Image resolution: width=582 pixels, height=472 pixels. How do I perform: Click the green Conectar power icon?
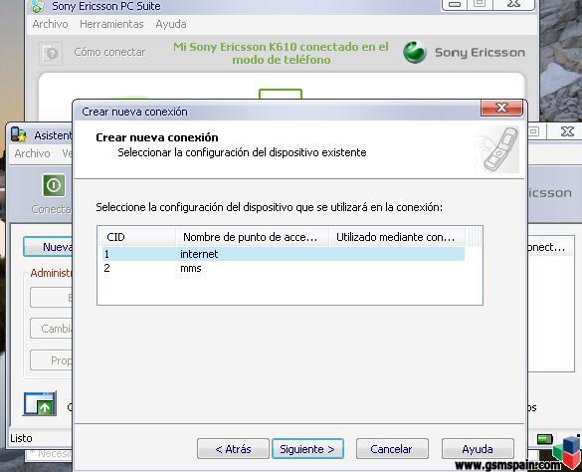pyautogui.click(x=54, y=185)
